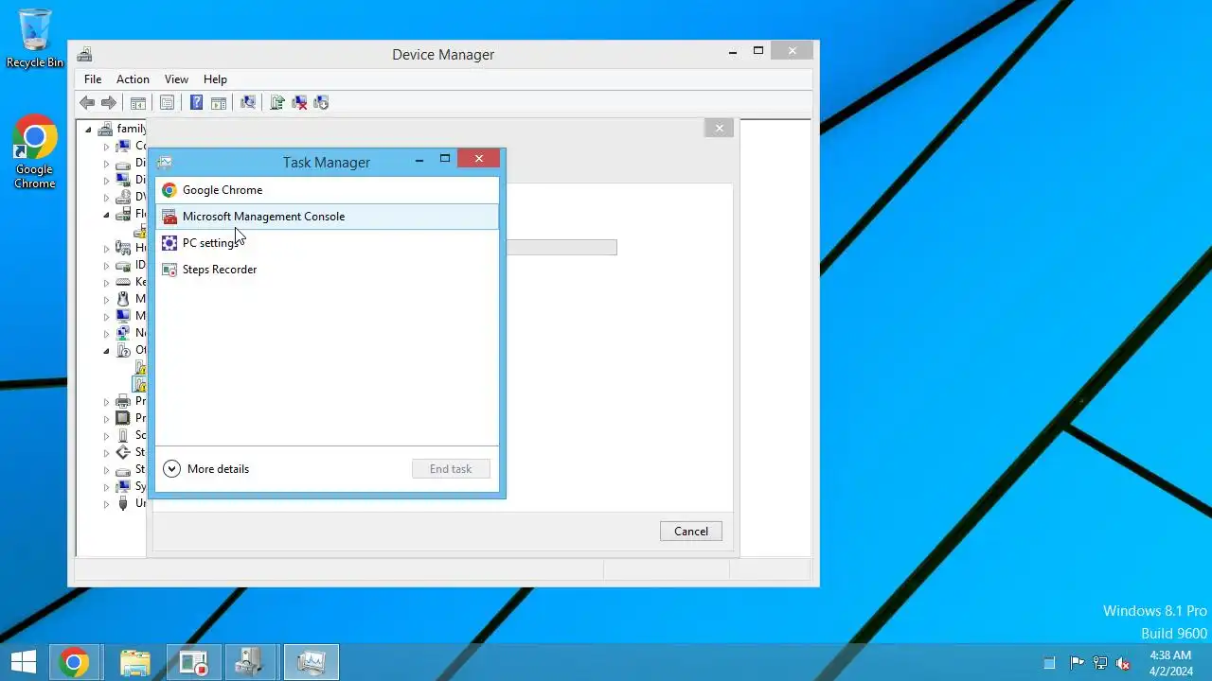The width and height of the screenshot is (1212, 681).
Task: Open the Action menu in Device Manager
Action: pyautogui.click(x=133, y=79)
